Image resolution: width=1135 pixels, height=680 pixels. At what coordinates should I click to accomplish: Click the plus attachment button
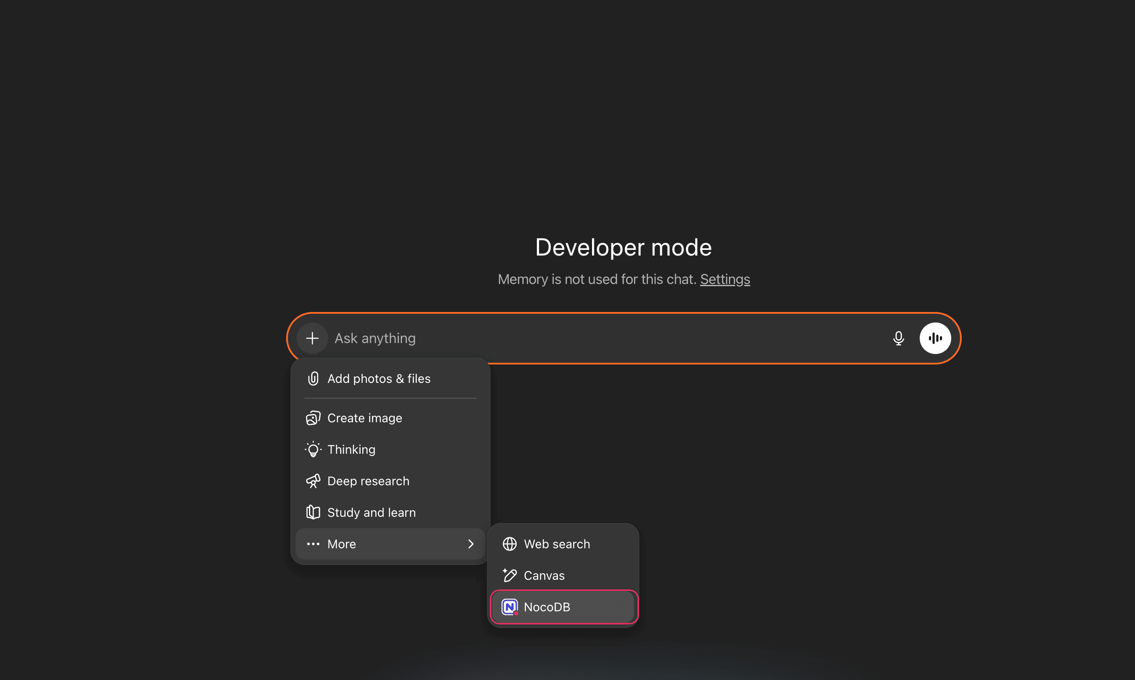[312, 338]
